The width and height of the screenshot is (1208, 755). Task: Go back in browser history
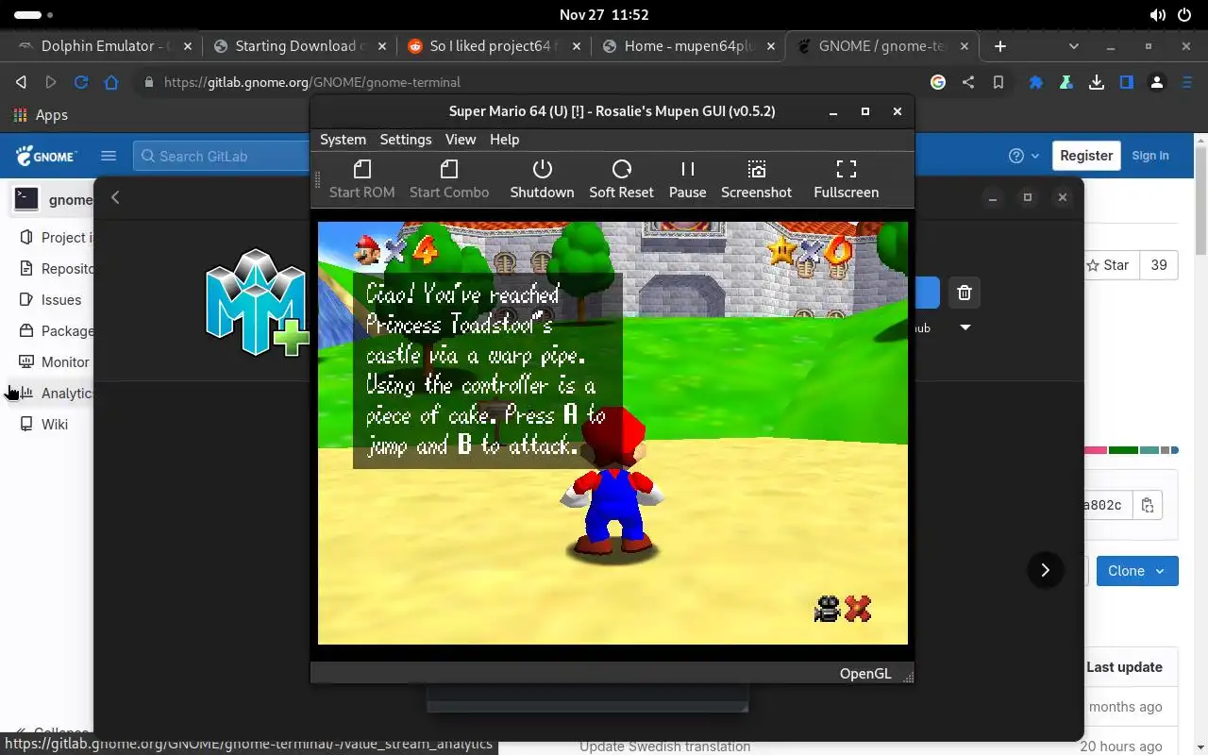(x=21, y=82)
